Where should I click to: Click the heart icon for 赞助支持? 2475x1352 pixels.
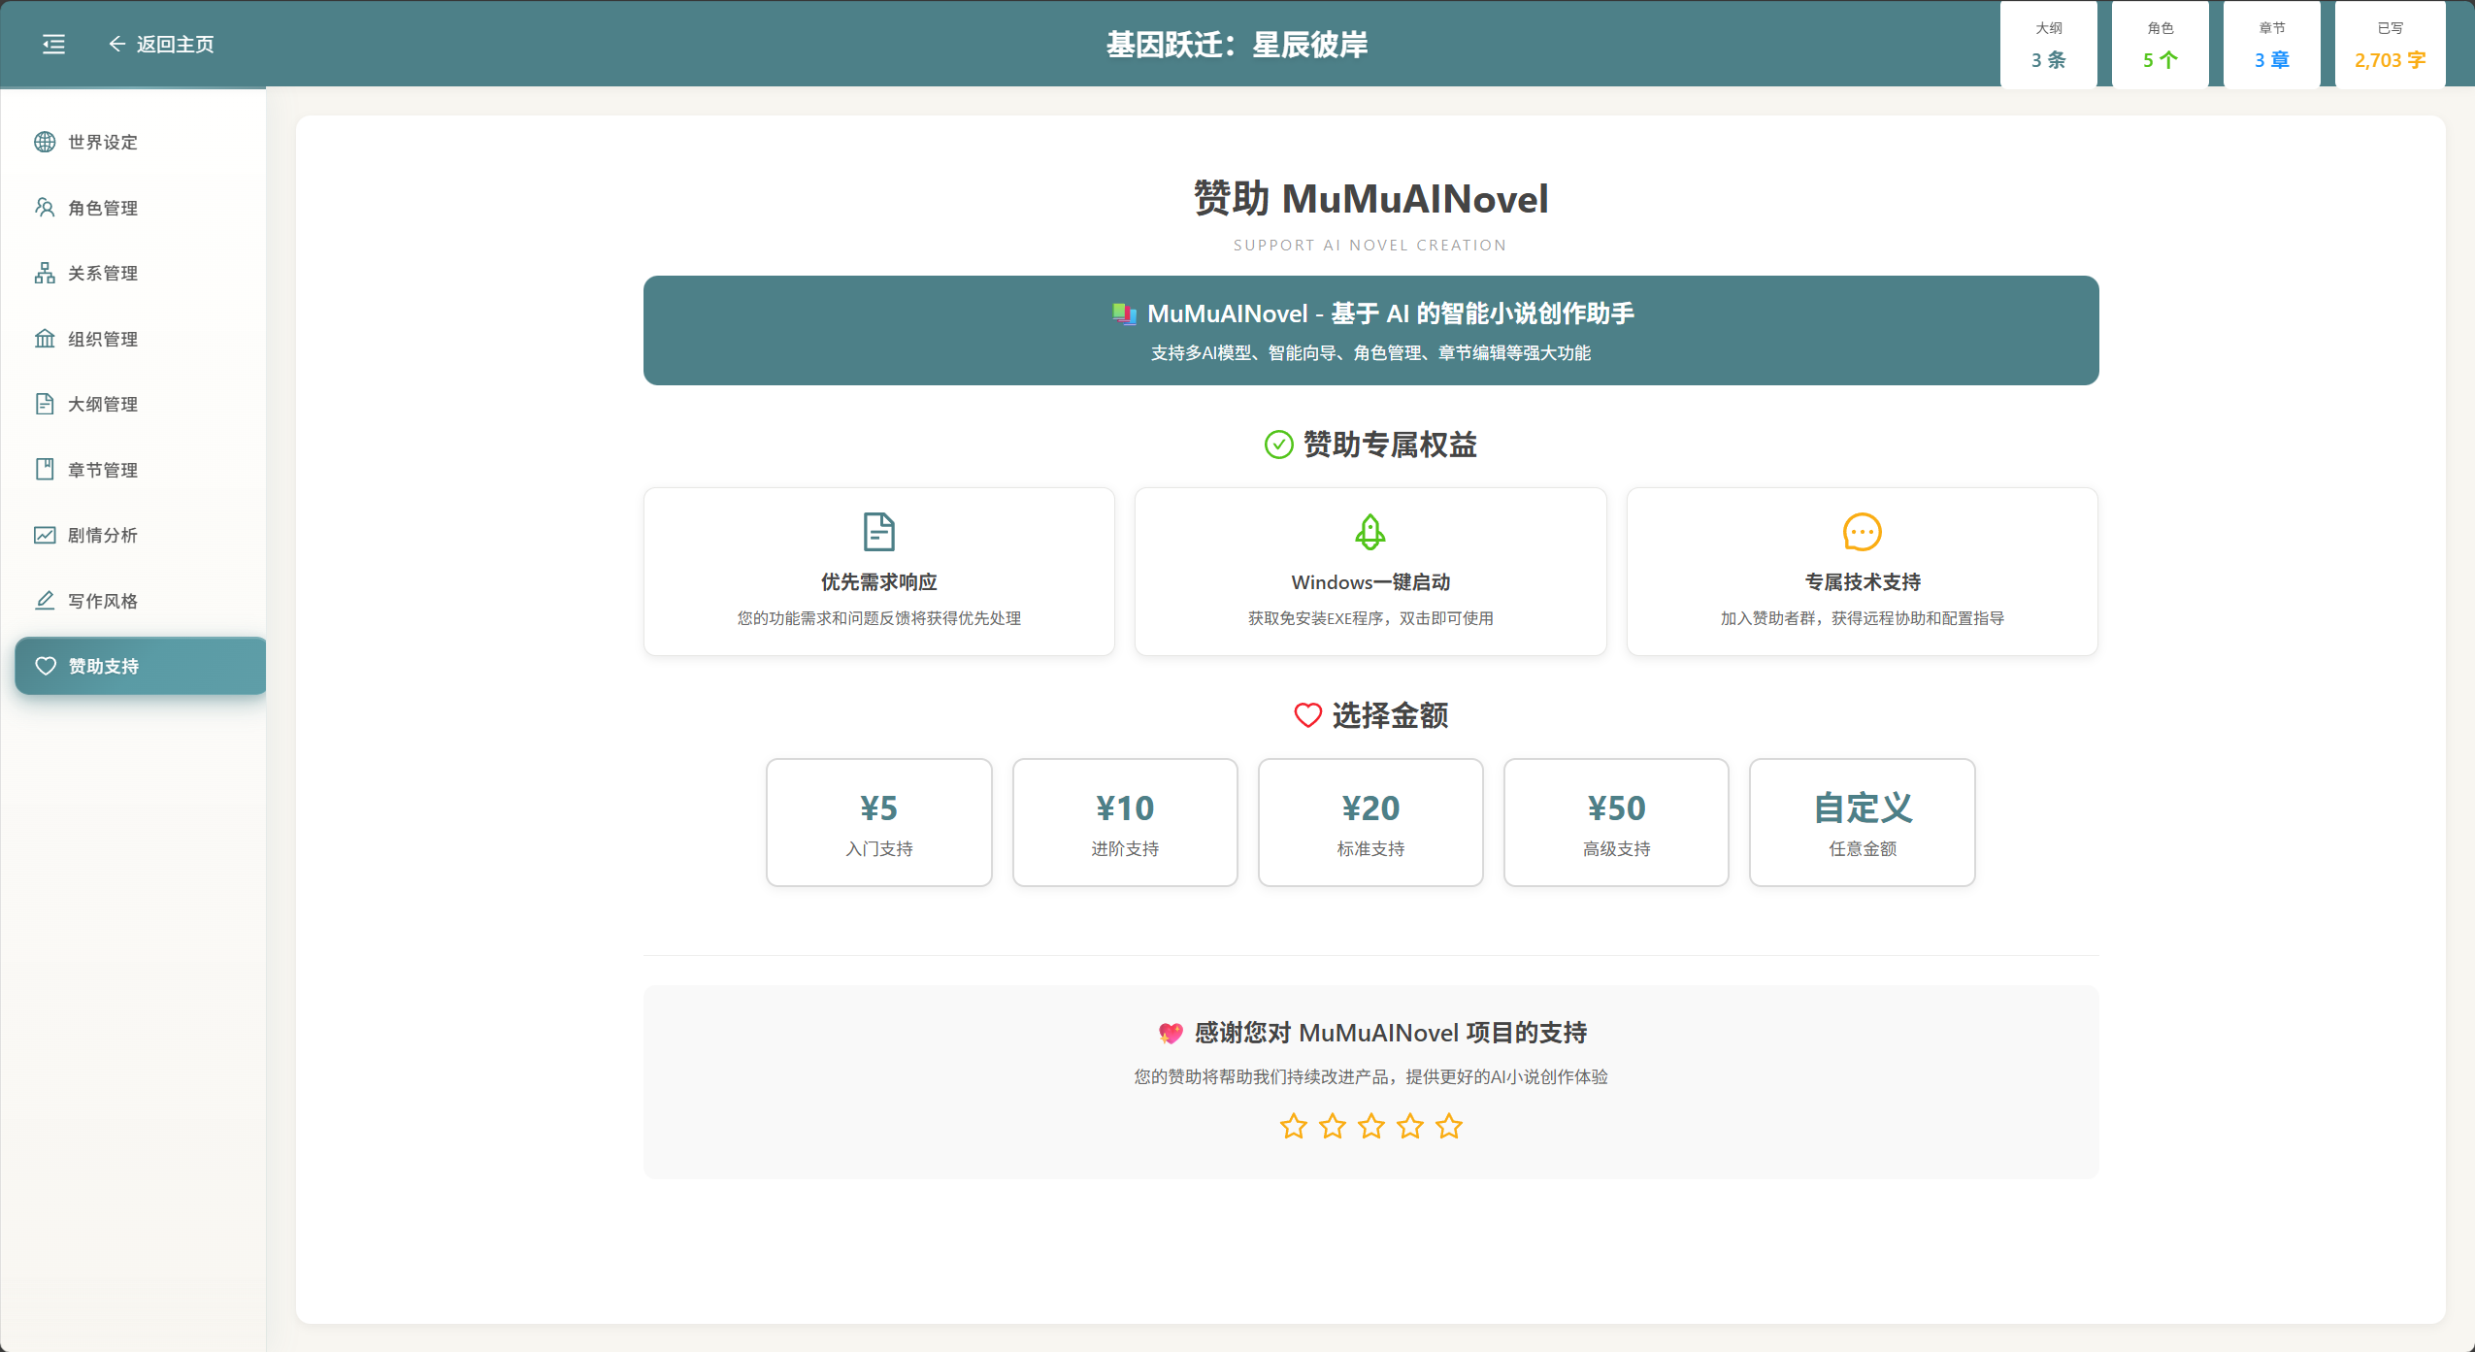coord(45,666)
